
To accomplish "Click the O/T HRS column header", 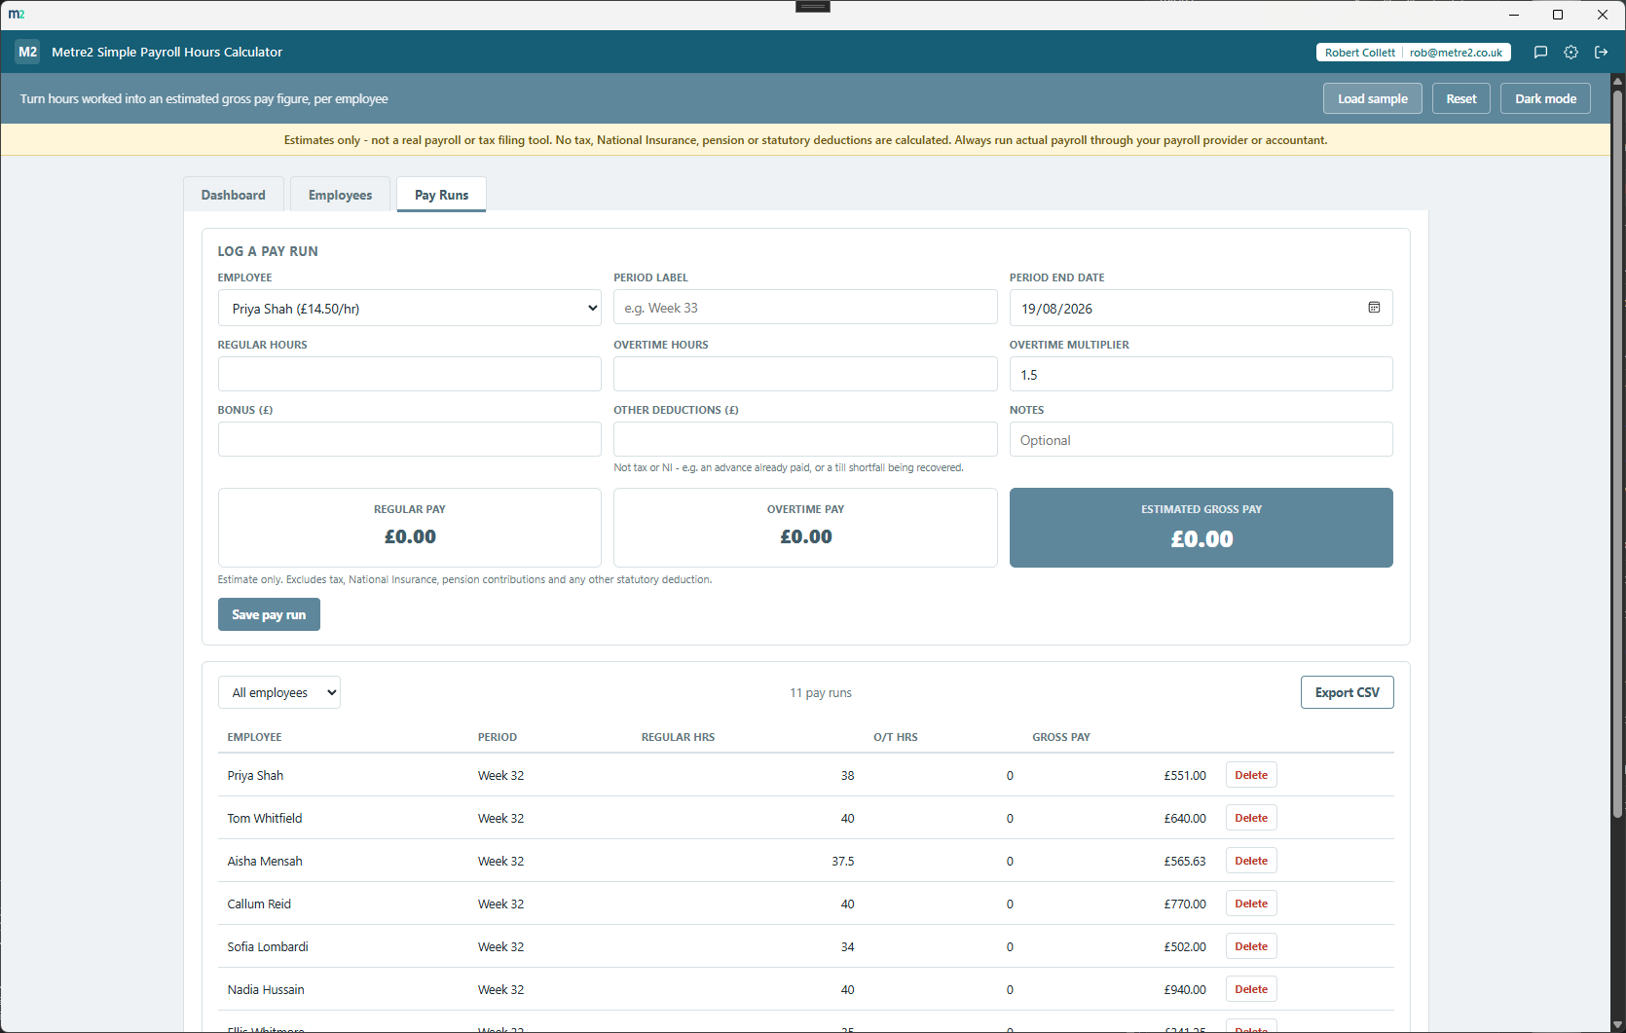I will click(896, 737).
